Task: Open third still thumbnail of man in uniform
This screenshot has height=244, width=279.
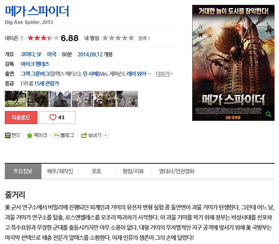Action: point(60,99)
